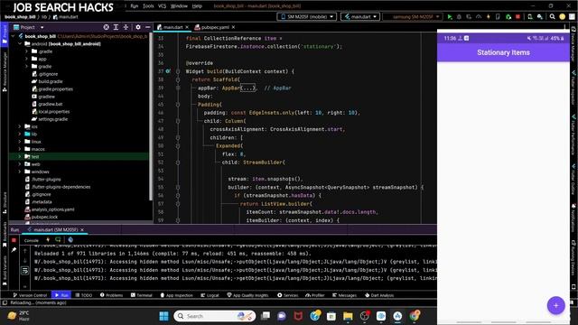Open the samsung SM-M205F target dropdown
578x325 pixels.
(x=413, y=17)
